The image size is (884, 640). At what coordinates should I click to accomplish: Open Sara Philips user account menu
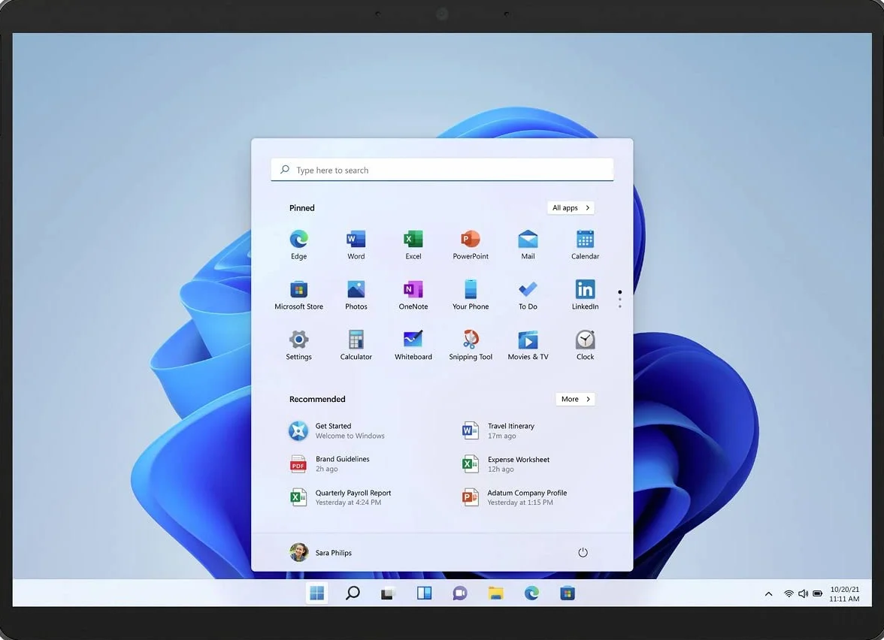(321, 552)
